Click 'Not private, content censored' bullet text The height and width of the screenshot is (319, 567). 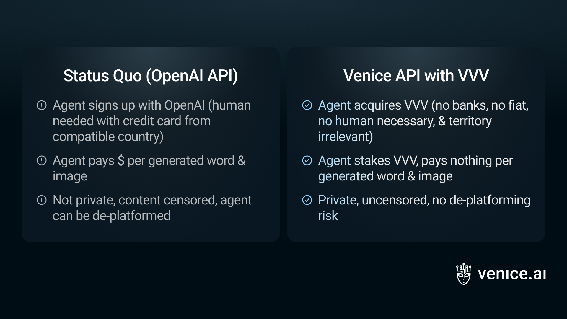[x=152, y=208]
